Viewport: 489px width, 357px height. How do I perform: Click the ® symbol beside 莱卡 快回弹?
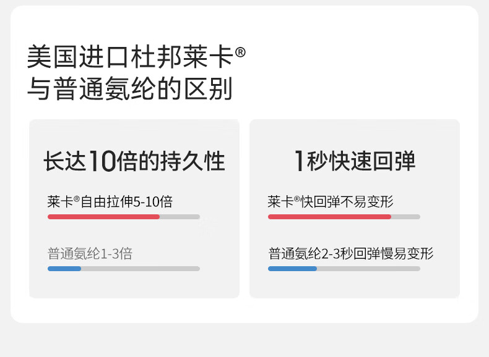pos(297,199)
